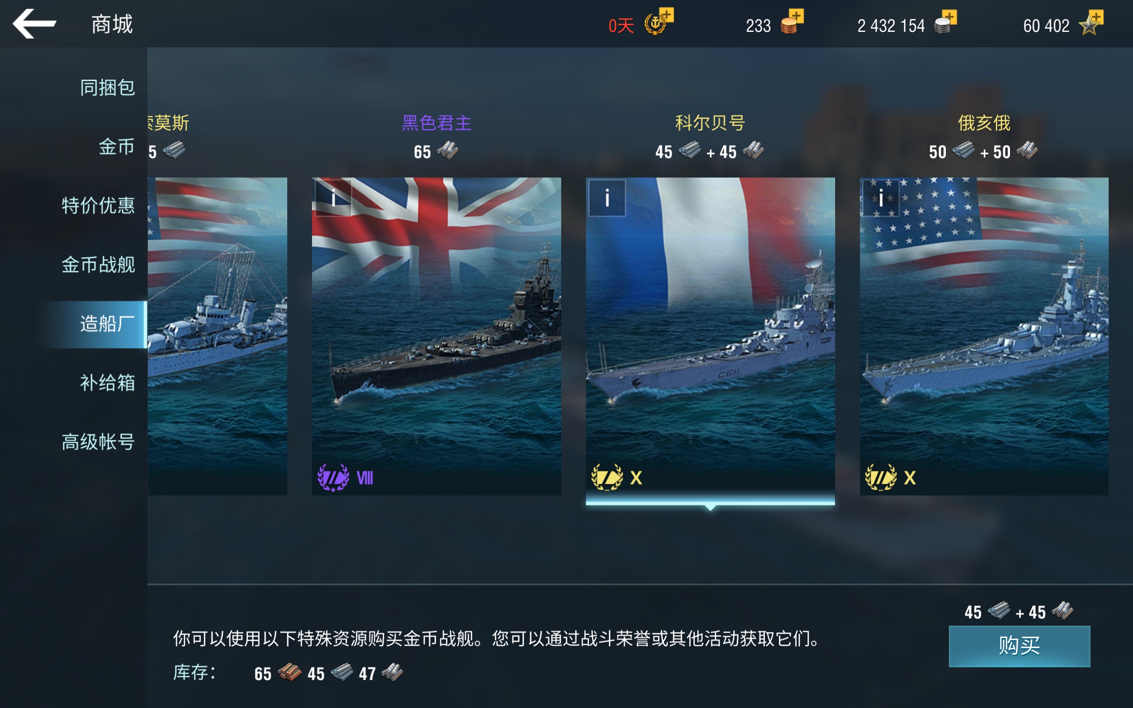Select the 俄亥俄 ship card
The height and width of the screenshot is (708, 1133).
(x=984, y=336)
